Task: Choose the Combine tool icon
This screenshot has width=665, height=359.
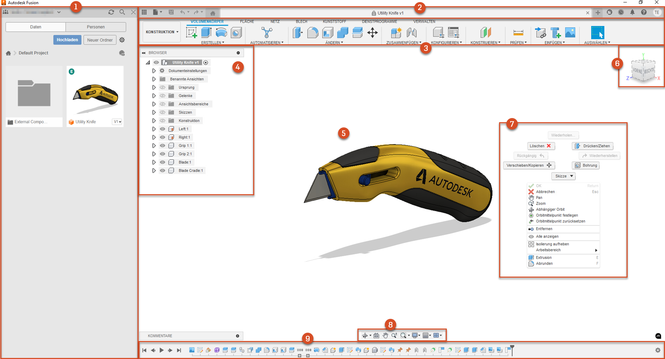Action: pyautogui.click(x=343, y=33)
